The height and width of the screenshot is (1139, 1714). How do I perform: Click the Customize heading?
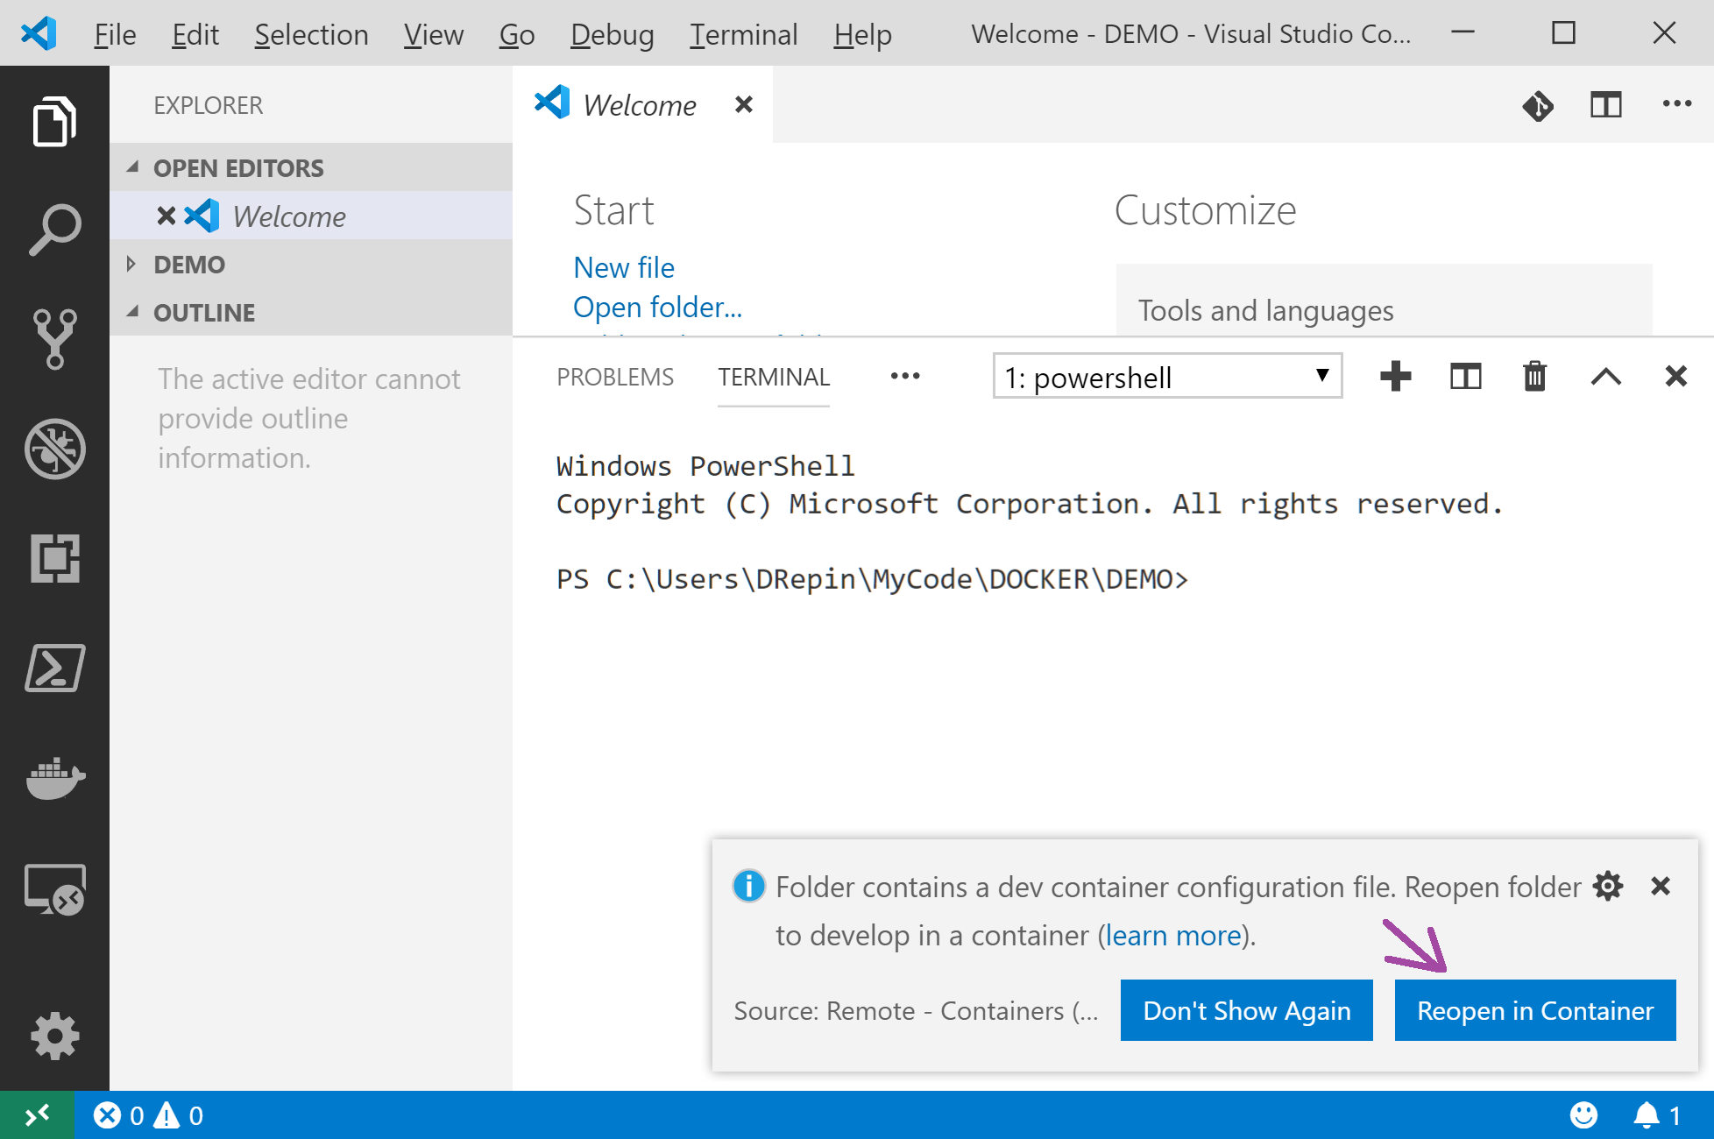click(1205, 210)
